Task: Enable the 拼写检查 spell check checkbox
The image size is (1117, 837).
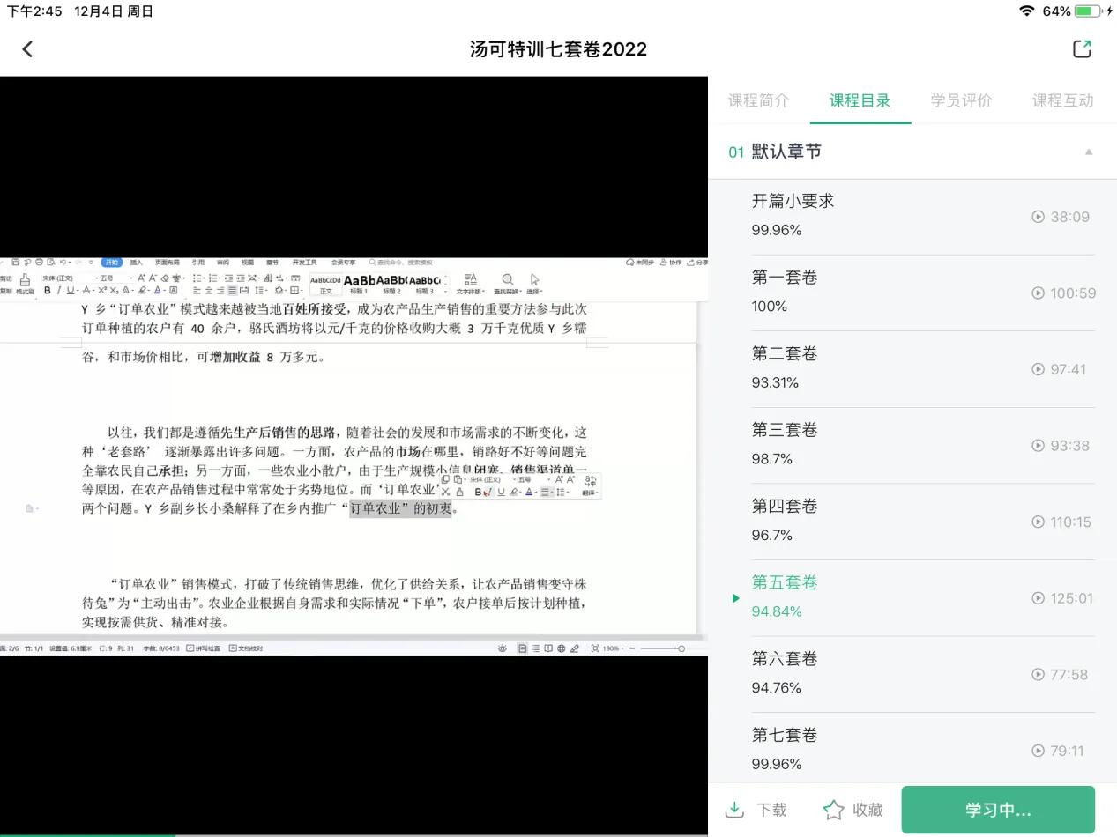Action: point(190,648)
